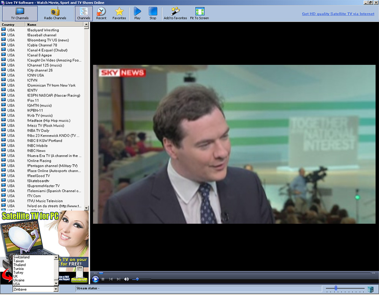Select !ReelGood TV channel
The image size is (379, 295).
(x=39, y=176)
